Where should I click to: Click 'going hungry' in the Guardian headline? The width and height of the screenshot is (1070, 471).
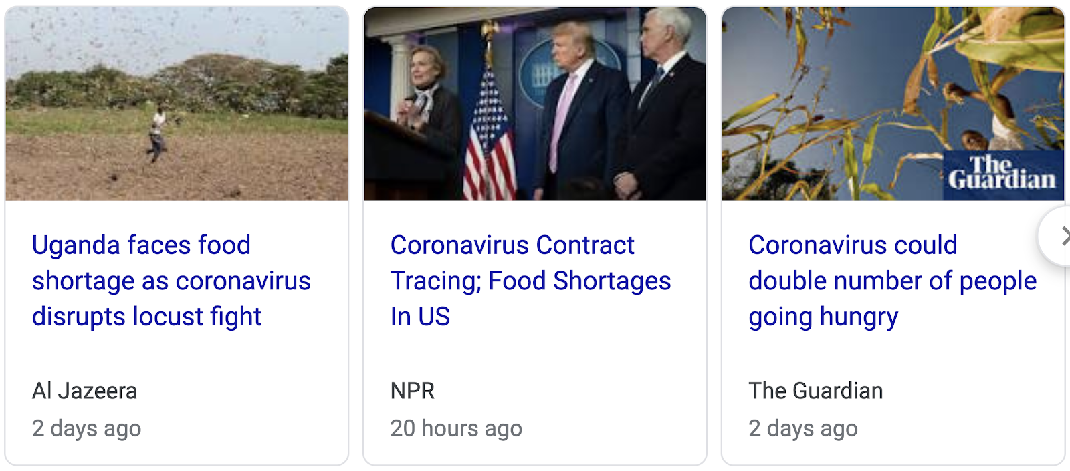823,318
